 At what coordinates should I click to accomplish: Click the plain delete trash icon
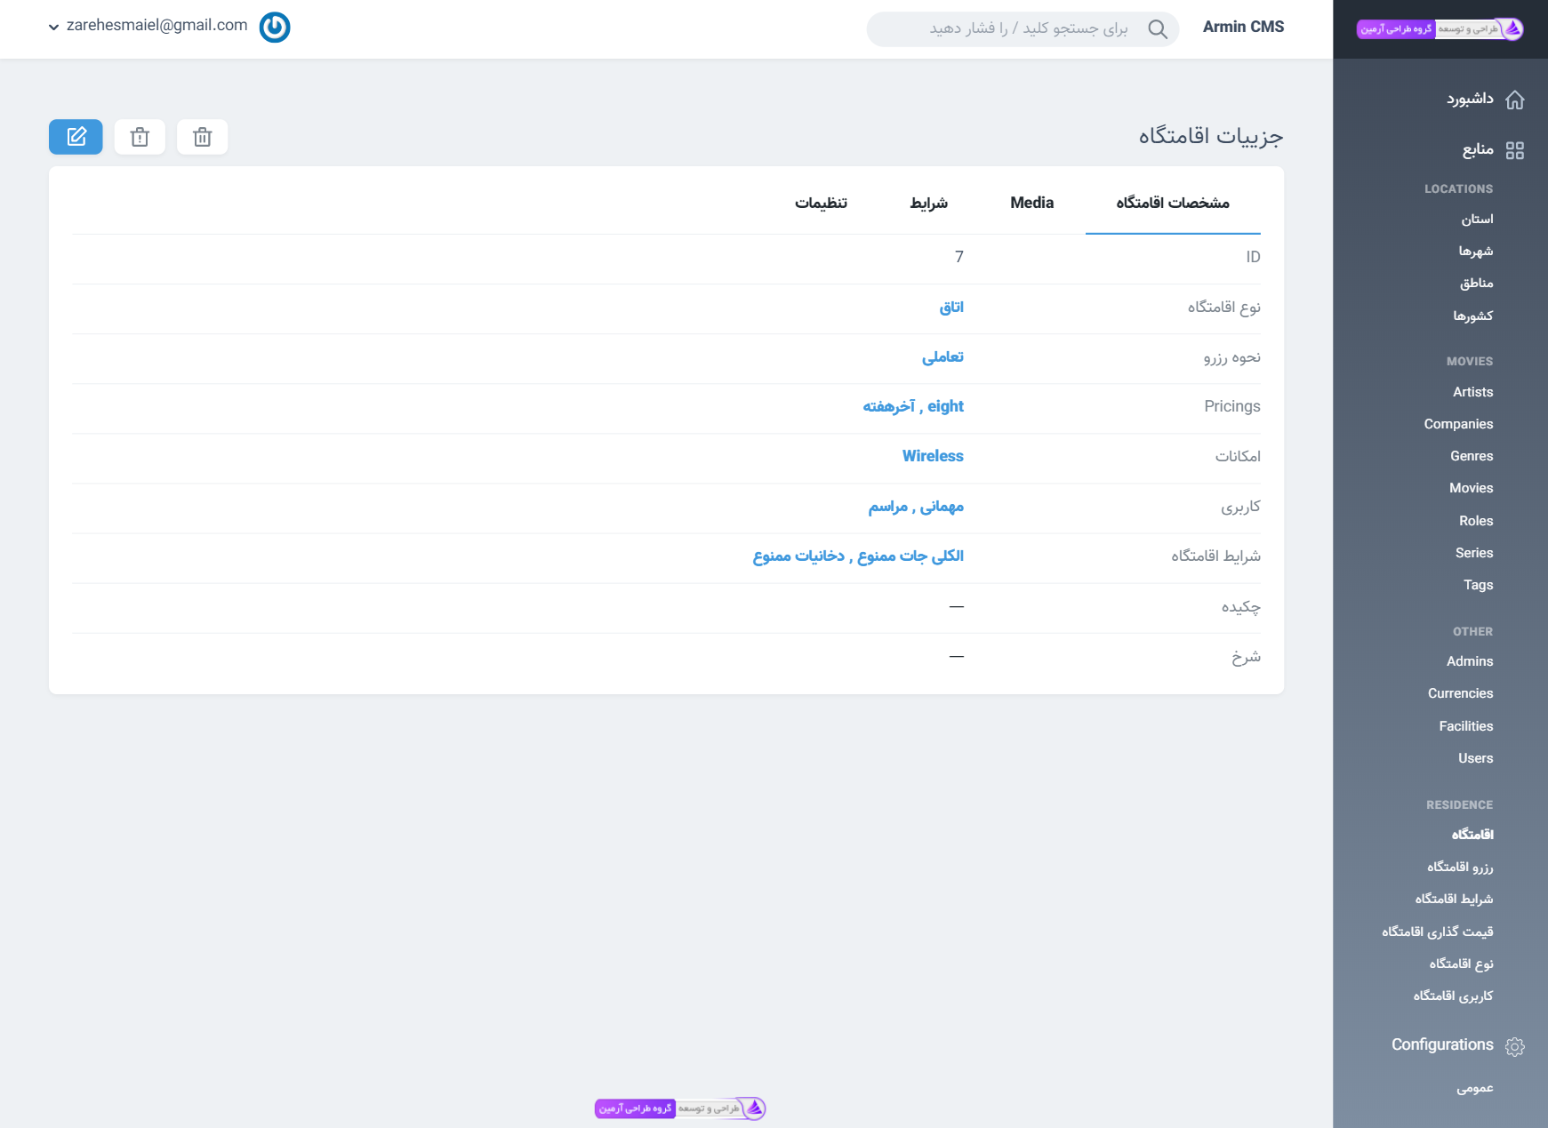pos(203,137)
